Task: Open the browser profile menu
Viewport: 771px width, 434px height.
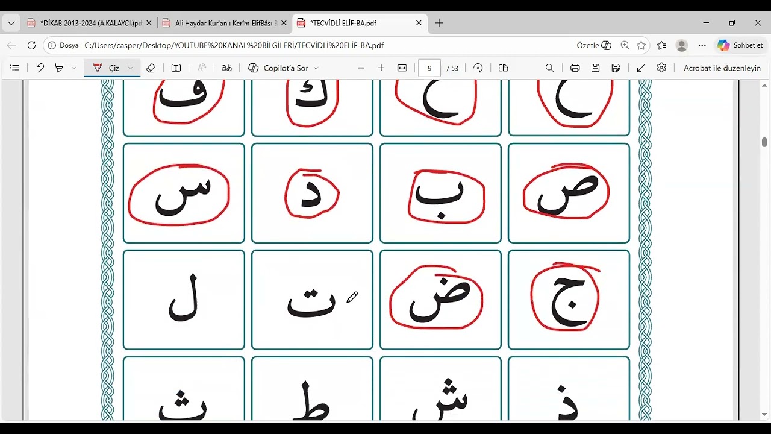Action: click(x=682, y=45)
